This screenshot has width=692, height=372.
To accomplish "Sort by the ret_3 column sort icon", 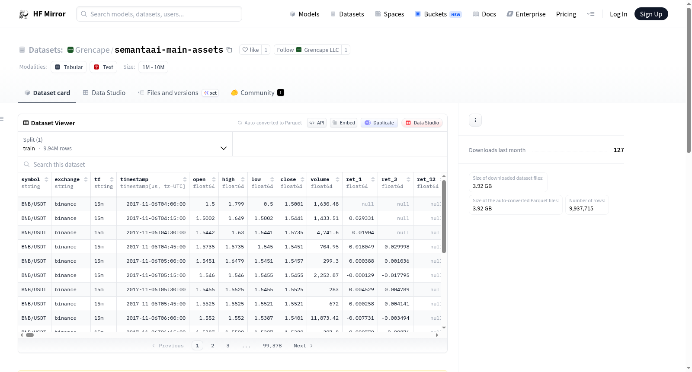I will coord(408,179).
